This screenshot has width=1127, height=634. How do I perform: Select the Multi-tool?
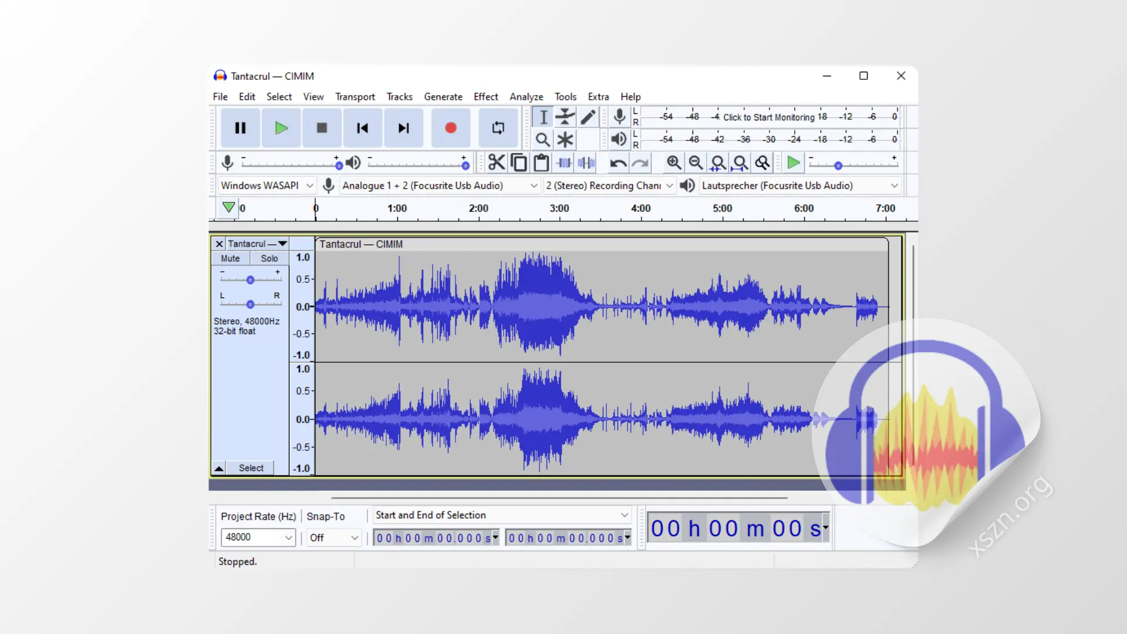point(564,140)
